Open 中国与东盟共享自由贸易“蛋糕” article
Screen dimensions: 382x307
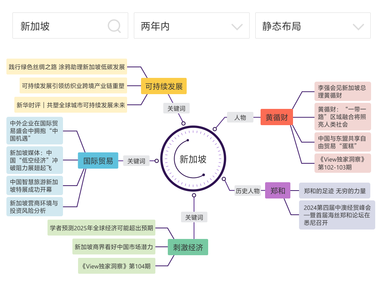342,142
